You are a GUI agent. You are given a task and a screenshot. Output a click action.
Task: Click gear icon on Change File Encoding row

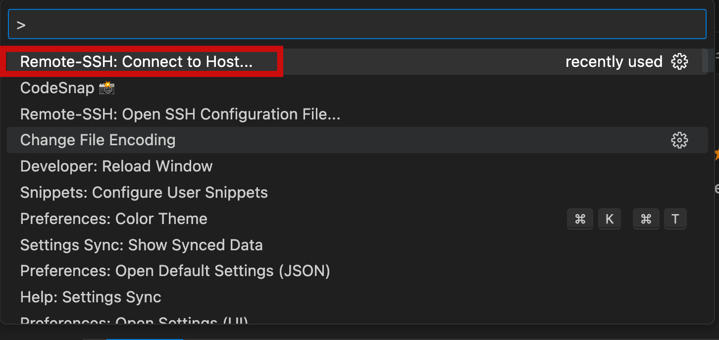click(x=679, y=140)
